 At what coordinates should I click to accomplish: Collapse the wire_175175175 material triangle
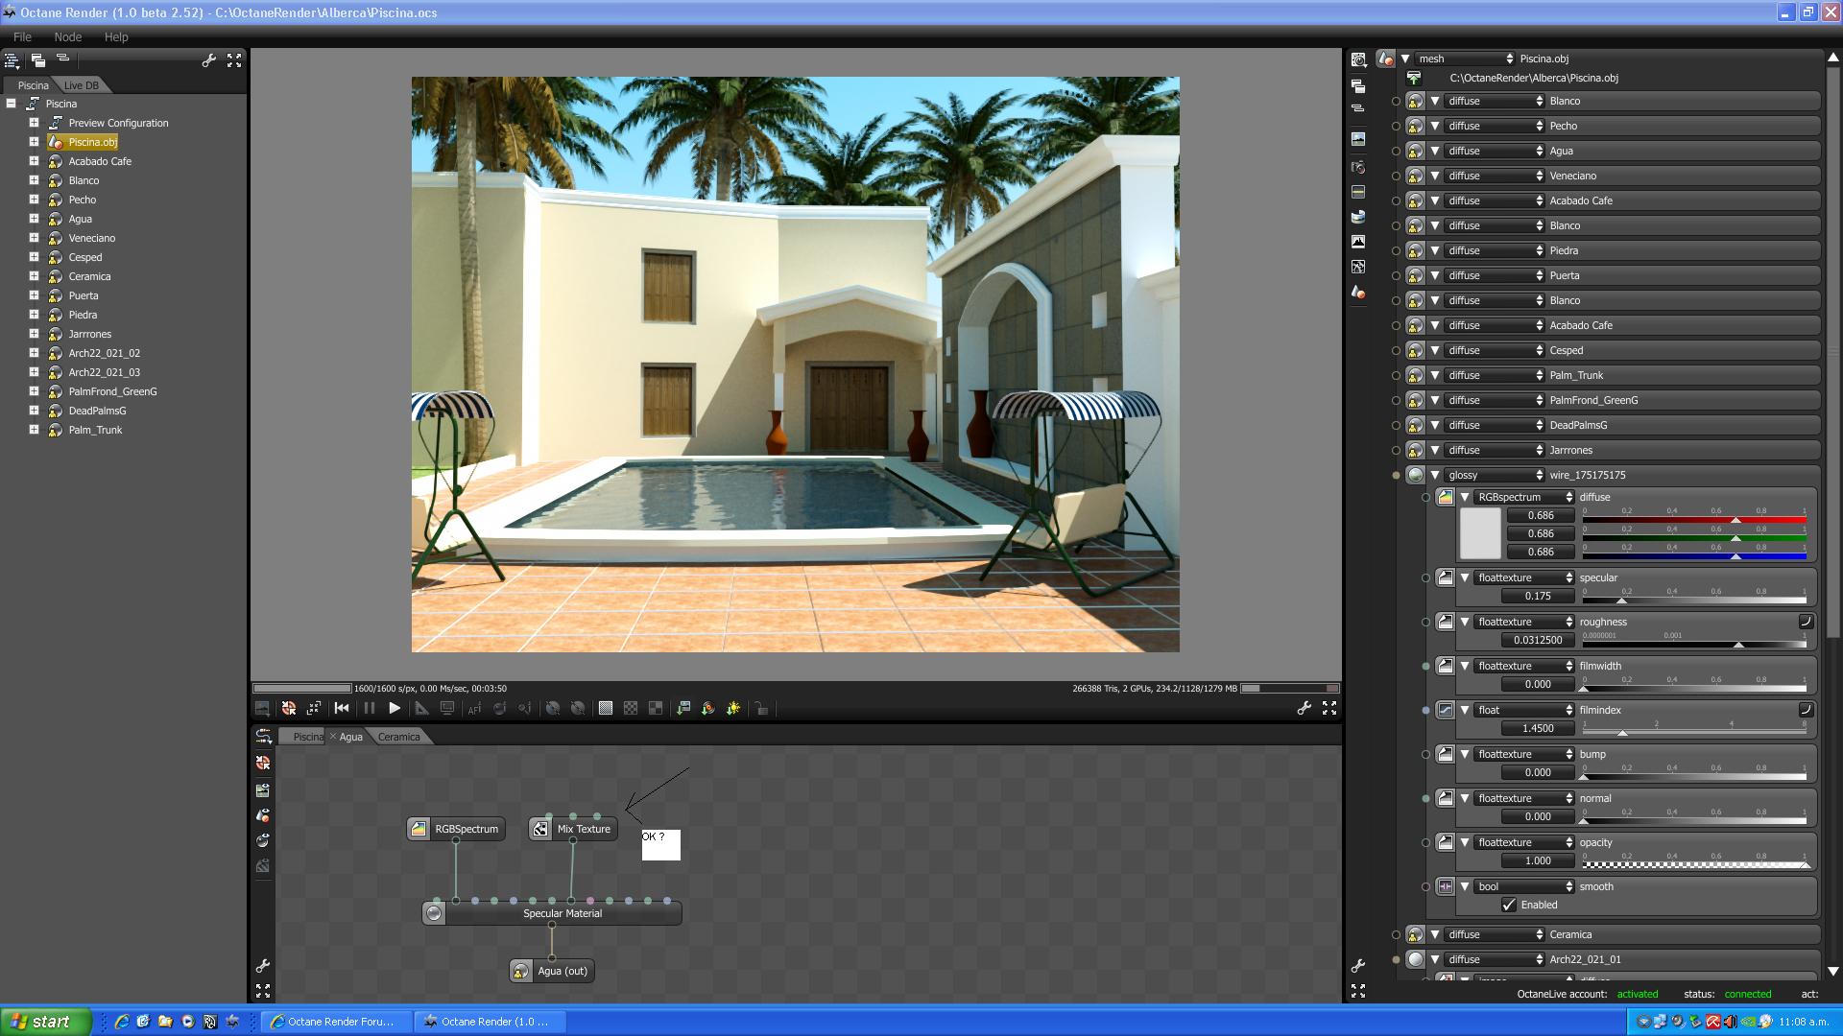(x=1435, y=475)
